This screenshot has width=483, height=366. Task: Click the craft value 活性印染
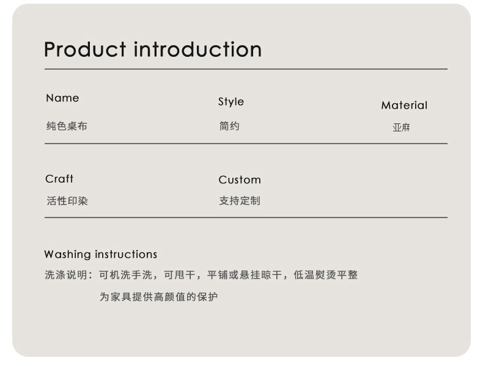coord(67,201)
